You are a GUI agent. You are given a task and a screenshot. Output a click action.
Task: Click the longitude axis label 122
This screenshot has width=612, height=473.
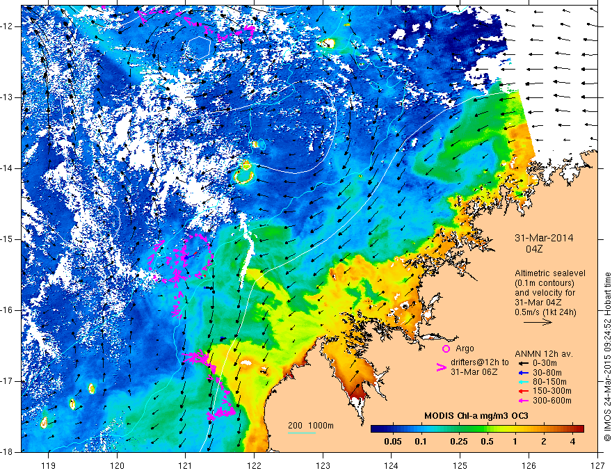pos(254,465)
